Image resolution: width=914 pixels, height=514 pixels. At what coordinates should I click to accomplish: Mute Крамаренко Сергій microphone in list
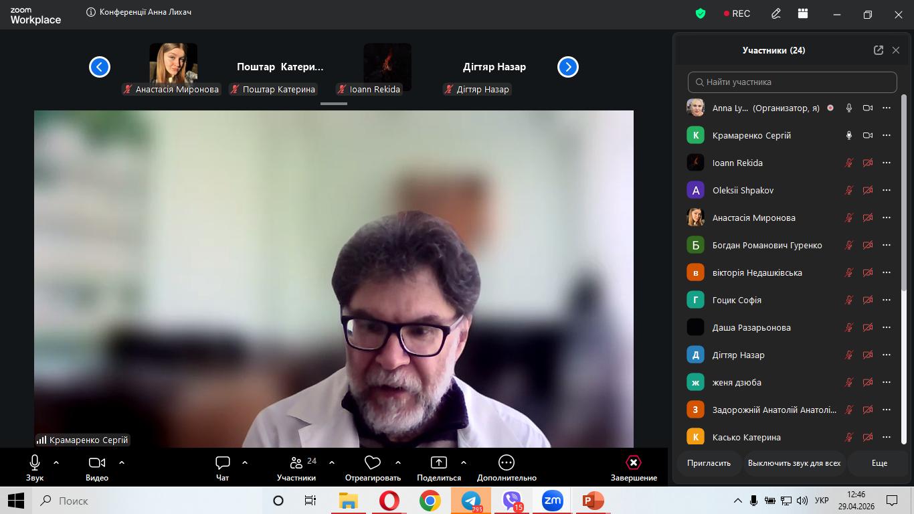(849, 135)
